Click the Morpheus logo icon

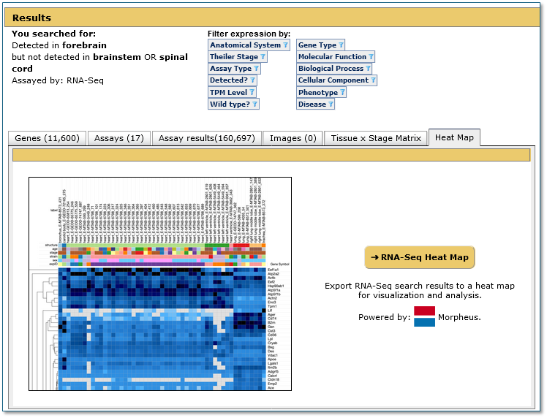pos(424,316)
